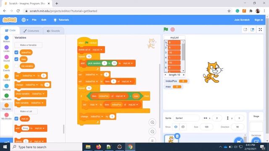This screenshot has width=269, height=151.
Task: Click the Windows search box
Action: coord(46,147)
